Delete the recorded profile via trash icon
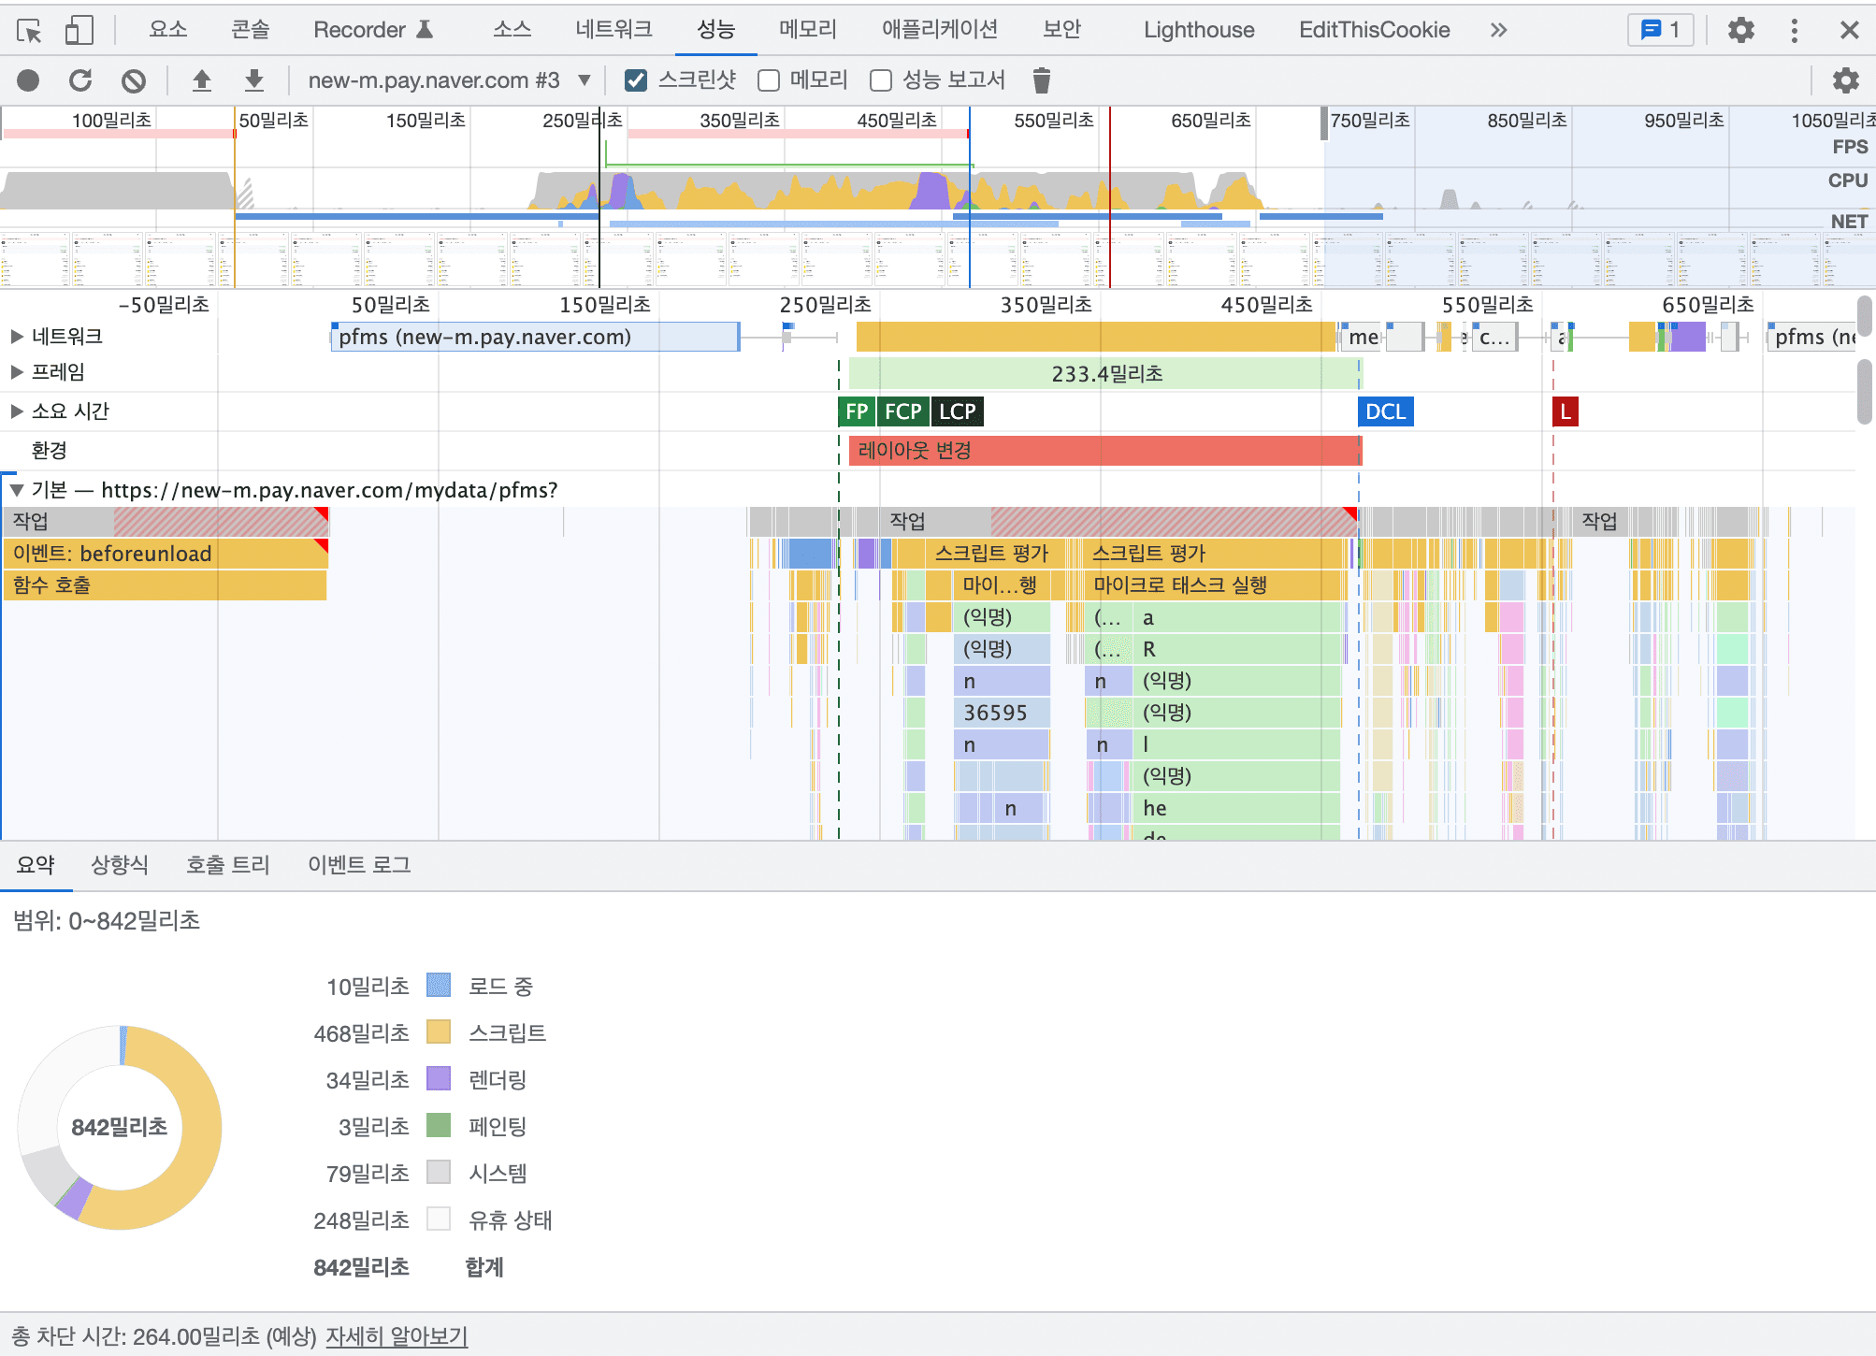Screen dimensions: 1876x1356 (1044, 79)
